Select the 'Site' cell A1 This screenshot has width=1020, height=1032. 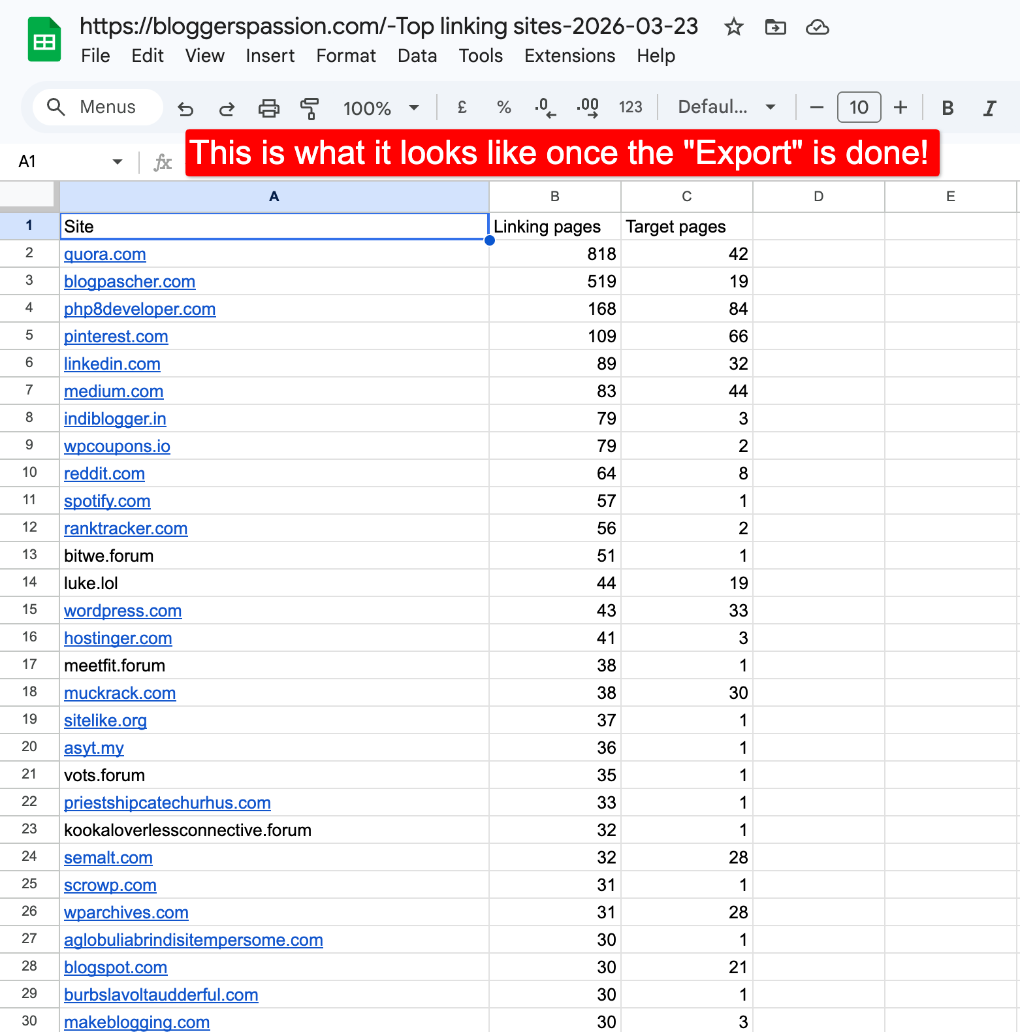coord(274,227)
